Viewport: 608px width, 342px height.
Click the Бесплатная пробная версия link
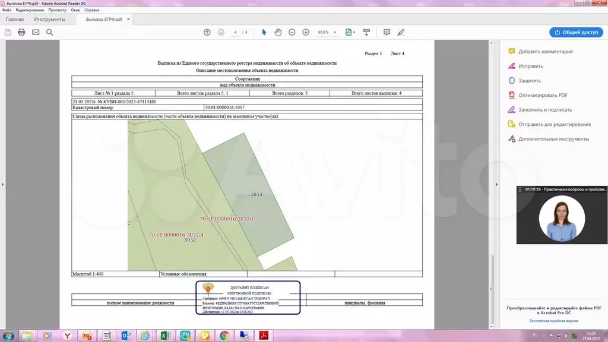point(553,320)
